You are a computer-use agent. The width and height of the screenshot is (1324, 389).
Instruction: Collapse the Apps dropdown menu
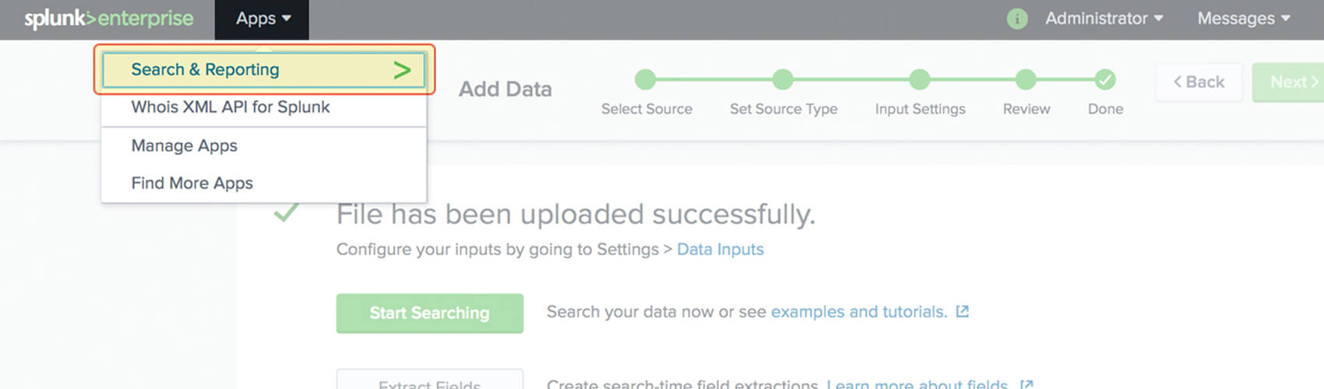[x=262, y=19]
